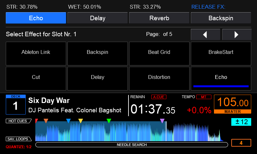This screenshot has width=257, height=154.
Task: Toggle the MT master tempo indicator
Action: [x=204, y=97]
